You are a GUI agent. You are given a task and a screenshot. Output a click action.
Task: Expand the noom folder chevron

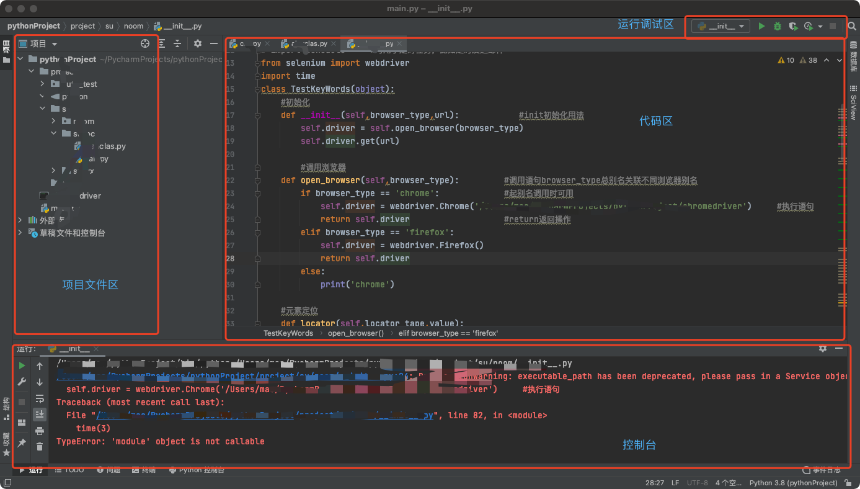[x=55, y=121]
